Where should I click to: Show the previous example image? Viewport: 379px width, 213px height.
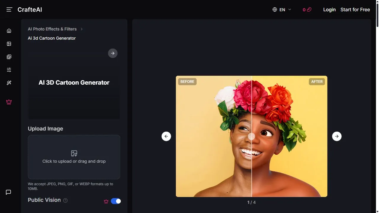point(166,136)
